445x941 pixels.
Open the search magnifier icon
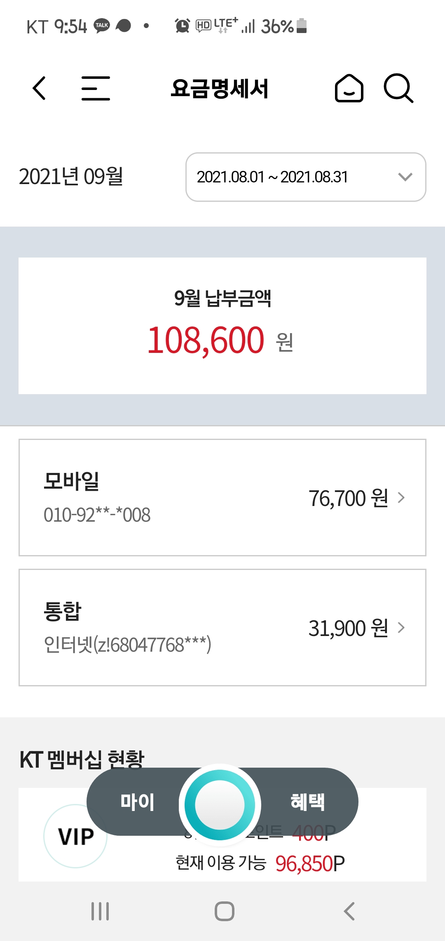click(398, 88)
